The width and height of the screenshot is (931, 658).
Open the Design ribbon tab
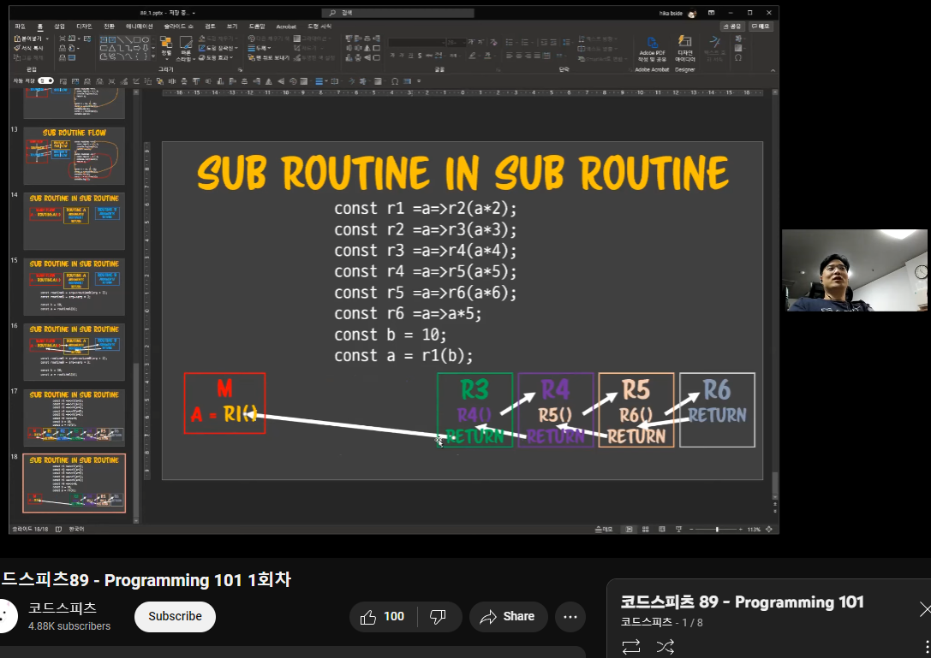click(x=84, y=27)
